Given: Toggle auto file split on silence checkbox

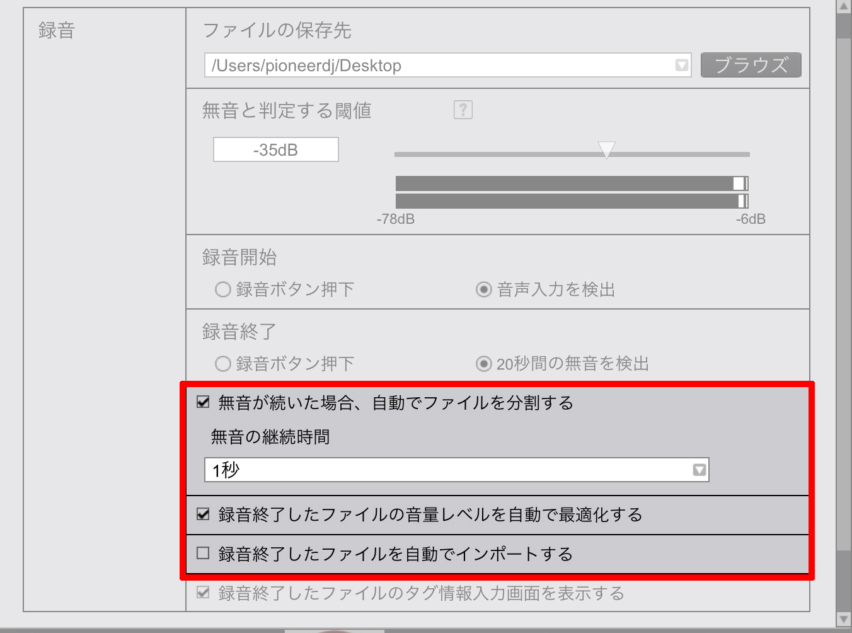Looking at the screenshot, I should 203,402.
